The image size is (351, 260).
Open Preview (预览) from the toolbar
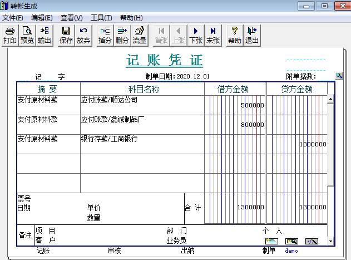point(27,35)
